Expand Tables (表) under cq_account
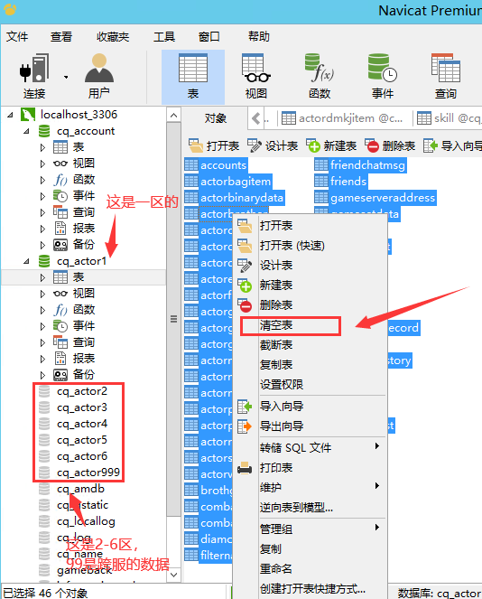The image size is (482, 599). click(x=42, y=147)
